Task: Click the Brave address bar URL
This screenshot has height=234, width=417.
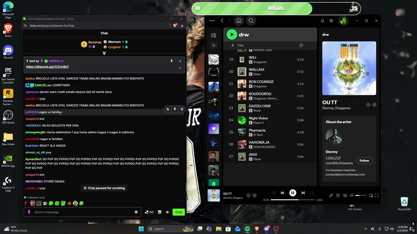Action: tap(52, 26)
